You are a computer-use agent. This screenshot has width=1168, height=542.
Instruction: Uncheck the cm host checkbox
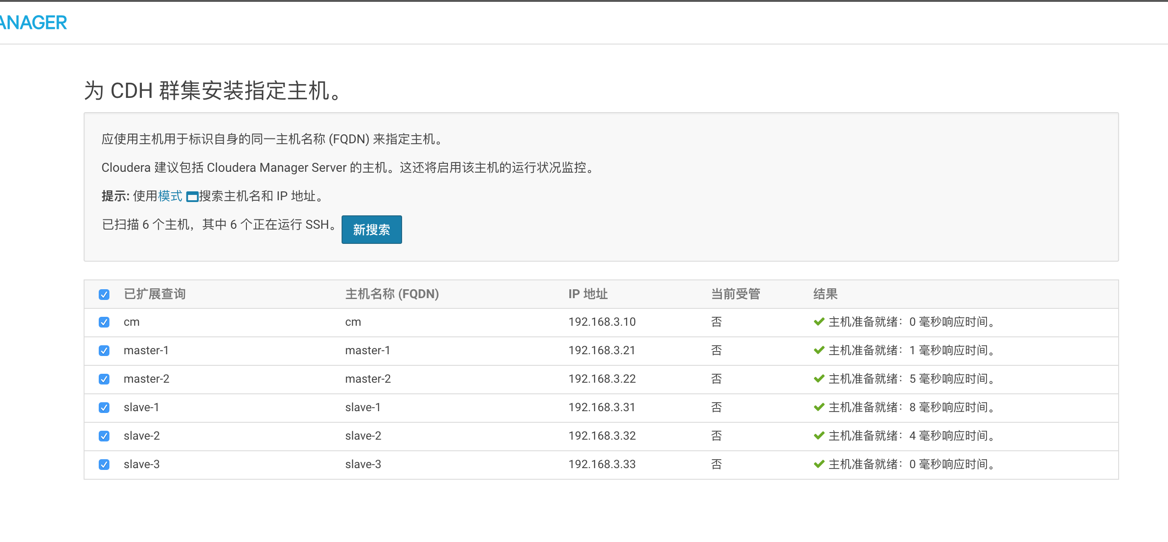[x=104, y=322]
